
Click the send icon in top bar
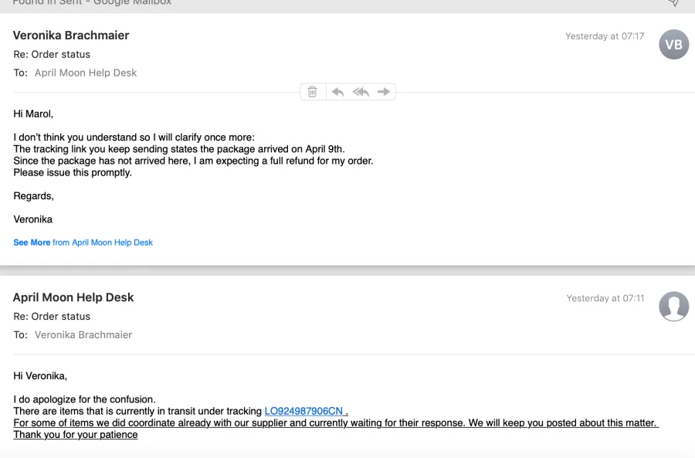pyautogui.click(x=673, y=3)
